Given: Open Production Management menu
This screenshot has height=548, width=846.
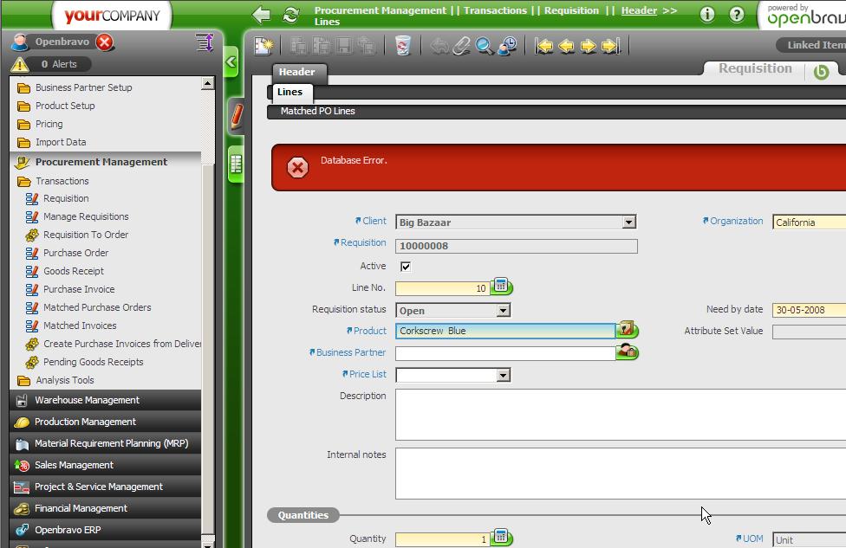Looking at the screenshot, I should point(105,422).
